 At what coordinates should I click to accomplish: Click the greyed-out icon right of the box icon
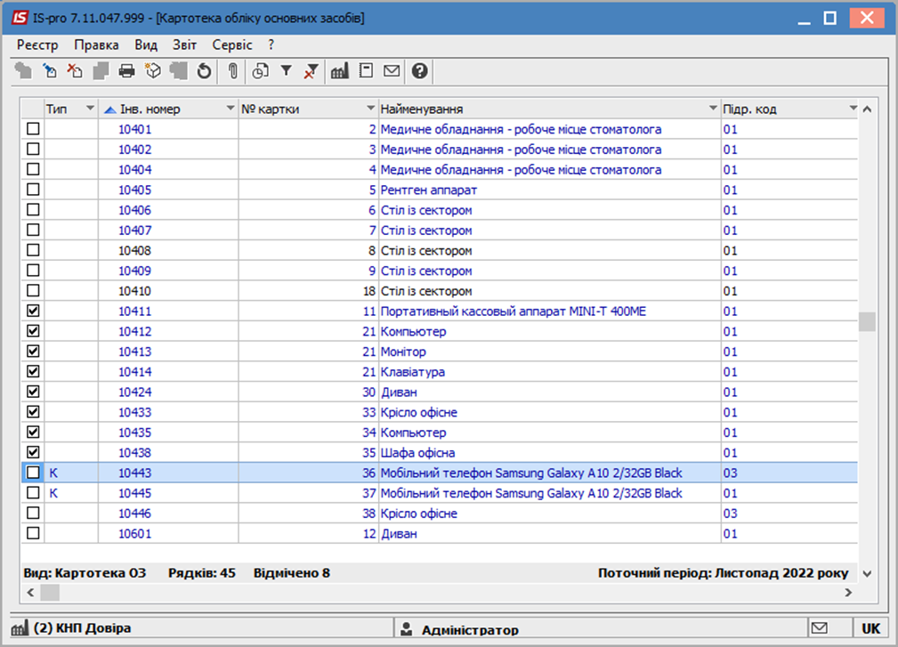coord(179,71)
